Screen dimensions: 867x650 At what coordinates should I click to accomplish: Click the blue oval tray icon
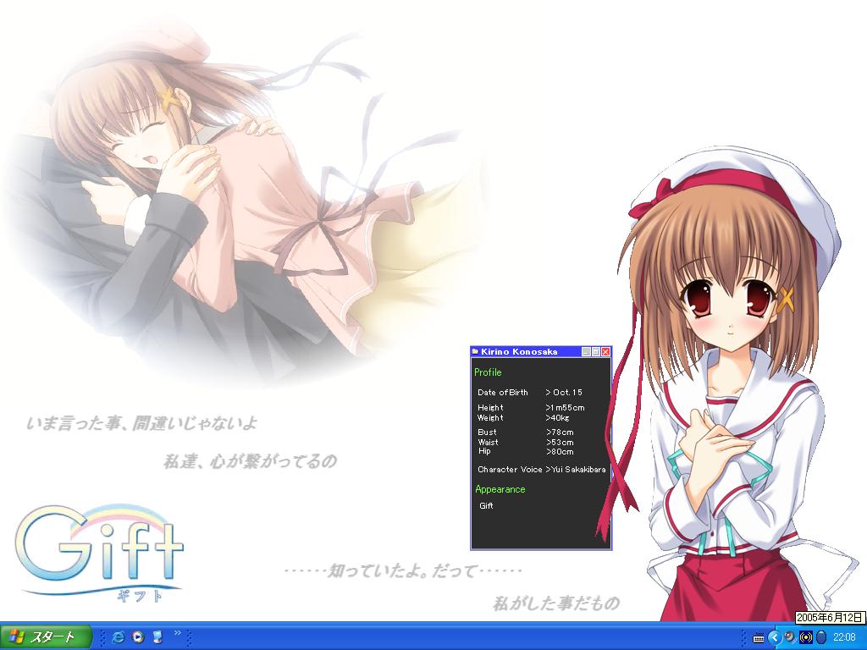point(821,638)
